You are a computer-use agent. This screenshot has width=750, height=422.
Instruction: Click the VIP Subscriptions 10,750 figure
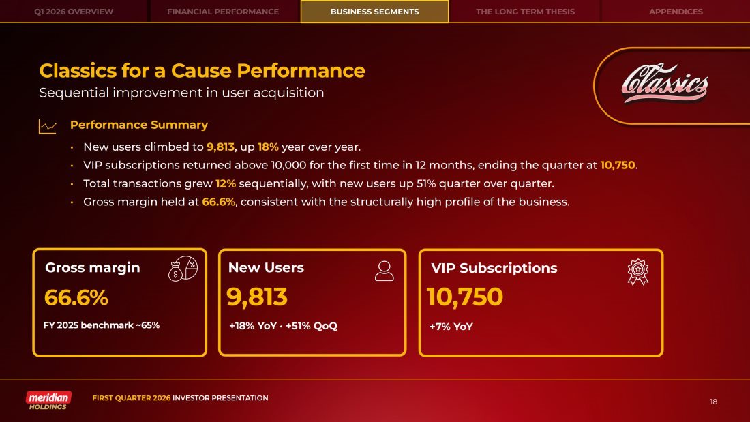pyautogui.click(x=465, y=298)
